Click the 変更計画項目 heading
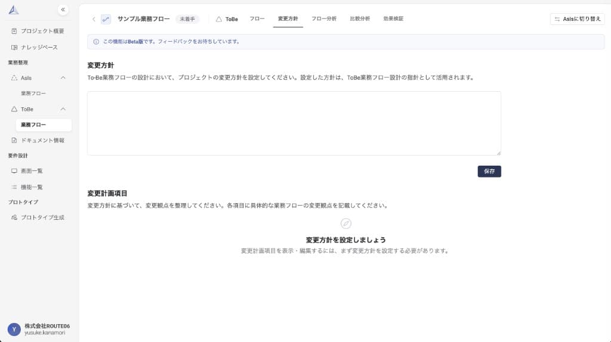This screenshot has height=342, width=611. [x=107, y=194]
